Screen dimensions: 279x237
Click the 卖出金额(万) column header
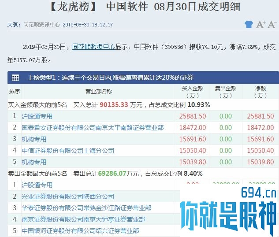pos(226,92)
